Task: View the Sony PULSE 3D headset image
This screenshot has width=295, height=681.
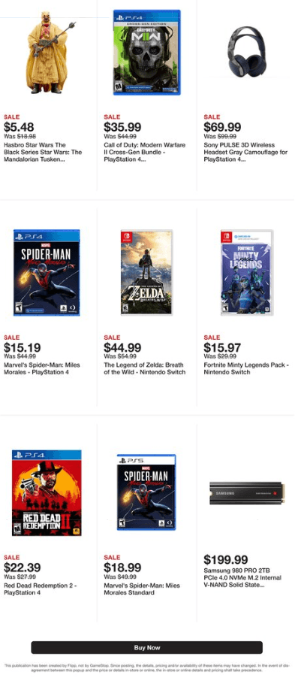Action: tap(246, 52)
